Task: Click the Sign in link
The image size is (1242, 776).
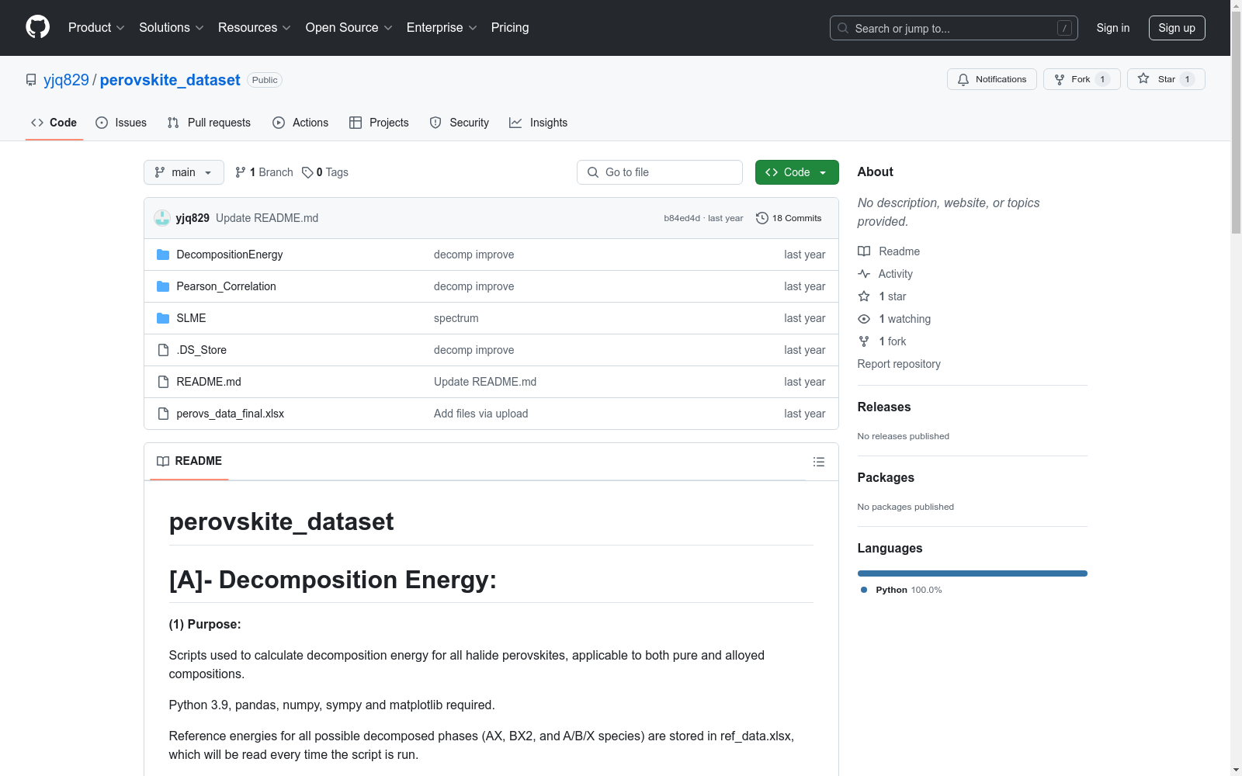Action: [x=1112, y=28]
